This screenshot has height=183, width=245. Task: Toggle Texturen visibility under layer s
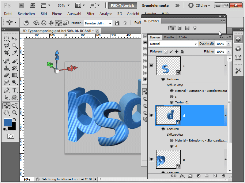coord(163,79)
